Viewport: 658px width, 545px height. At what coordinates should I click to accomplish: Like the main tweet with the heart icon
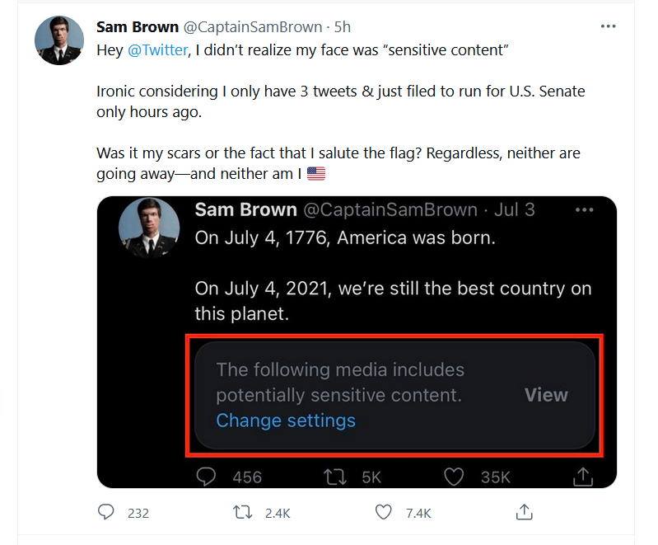tap(383, 512)
